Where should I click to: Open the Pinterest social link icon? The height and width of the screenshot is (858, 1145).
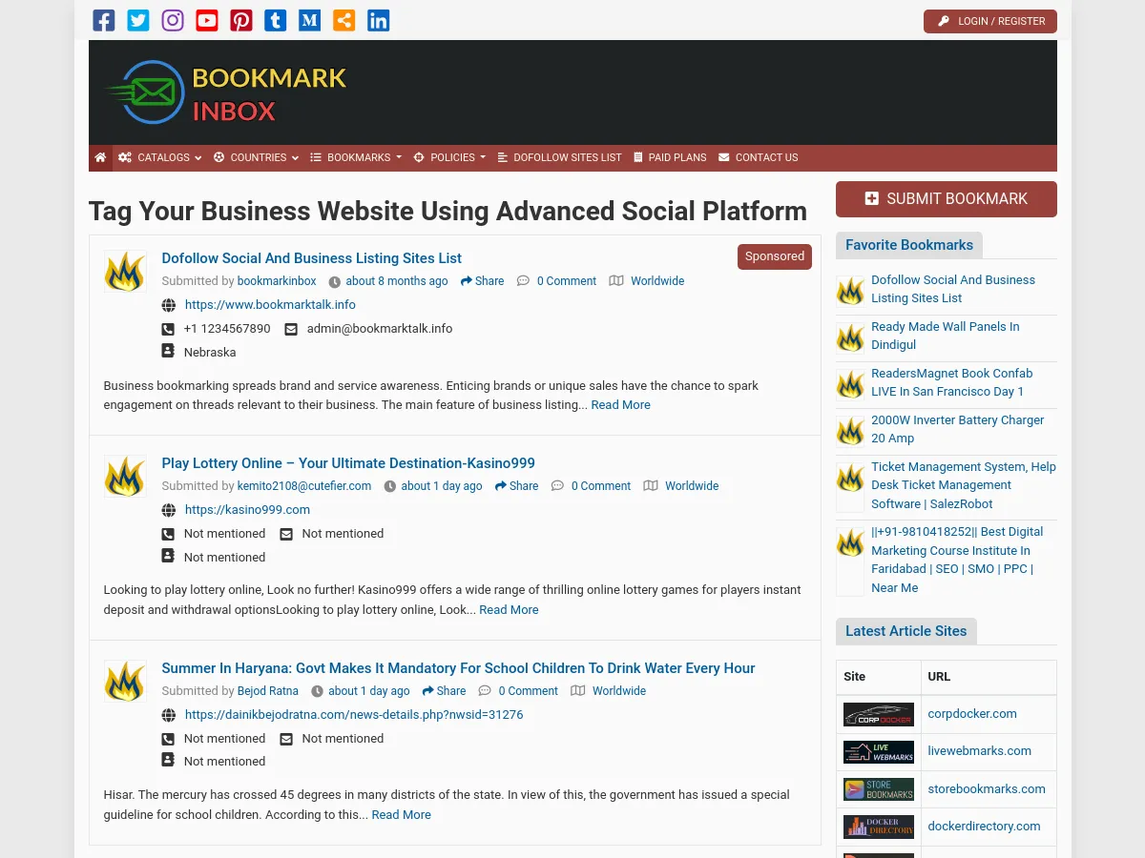coord(241,21)
